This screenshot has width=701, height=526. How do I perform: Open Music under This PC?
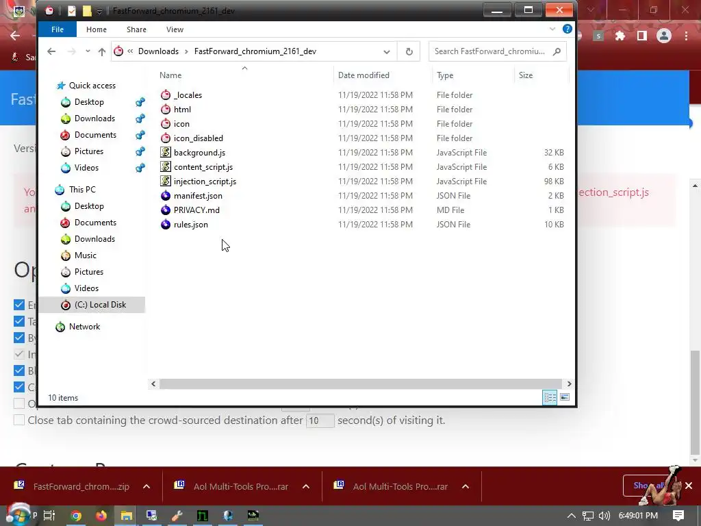click(86, 255)
